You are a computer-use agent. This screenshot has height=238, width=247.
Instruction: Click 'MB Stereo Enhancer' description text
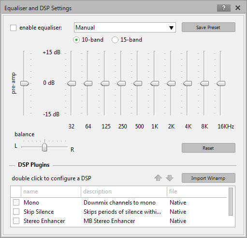pyautogui.click(x=109, y=221)
